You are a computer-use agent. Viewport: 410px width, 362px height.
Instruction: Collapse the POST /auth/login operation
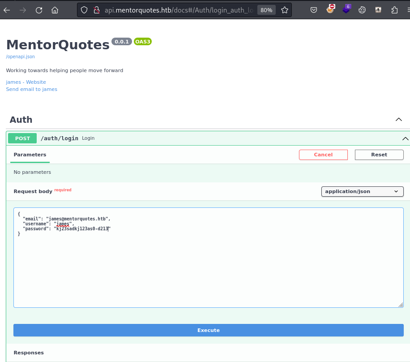[x=405, y=138]
